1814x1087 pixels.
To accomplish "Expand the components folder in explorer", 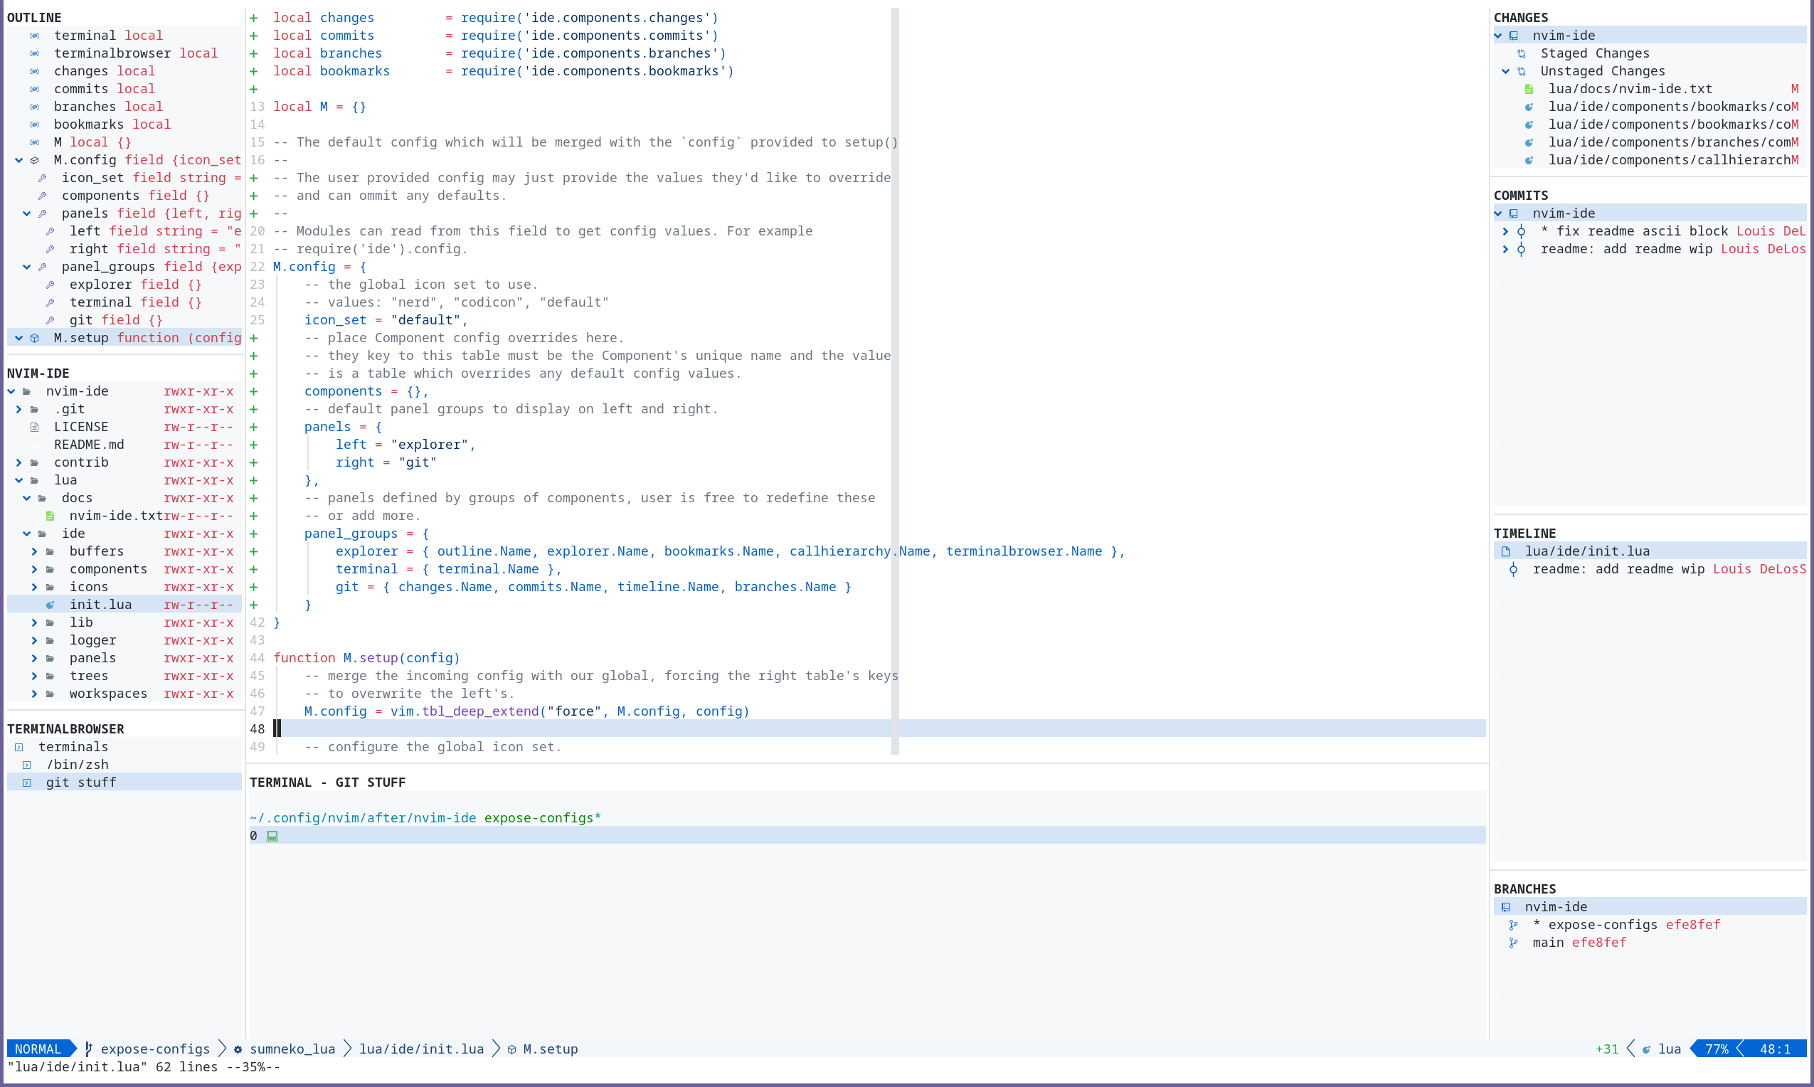I will [34, 569].
